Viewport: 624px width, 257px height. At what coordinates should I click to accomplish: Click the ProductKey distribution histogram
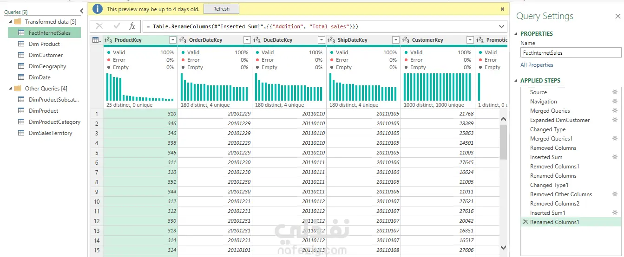coord(140,87)
